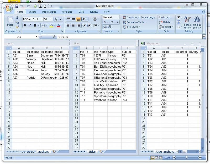Image resolution: width=210 pixels, height=165 pixels.
Task: Click the insert function fx icon
Action: point(54,37)
